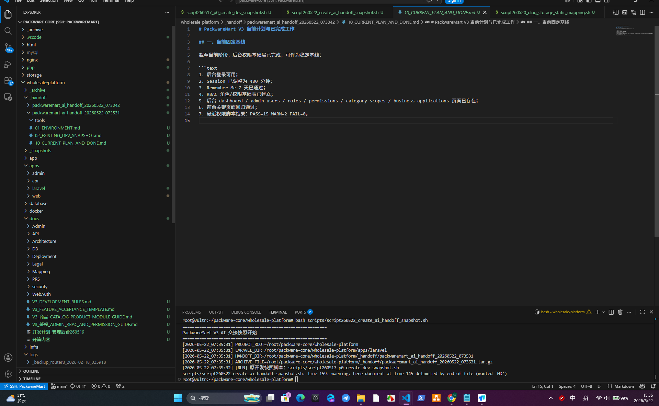Maximize the terminal panel size
The height and width of the screenshot is (406, 659).
[x=643, y=312]
